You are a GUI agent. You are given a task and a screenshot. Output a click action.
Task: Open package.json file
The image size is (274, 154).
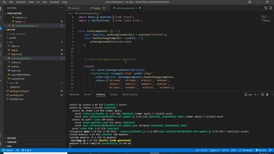click(17, 95)
